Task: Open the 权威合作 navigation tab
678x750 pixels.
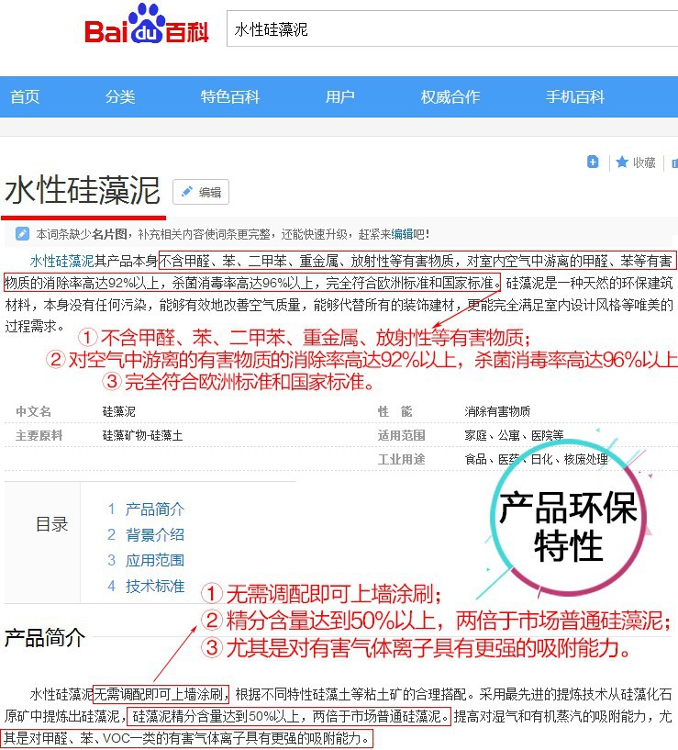Action: 450,96
